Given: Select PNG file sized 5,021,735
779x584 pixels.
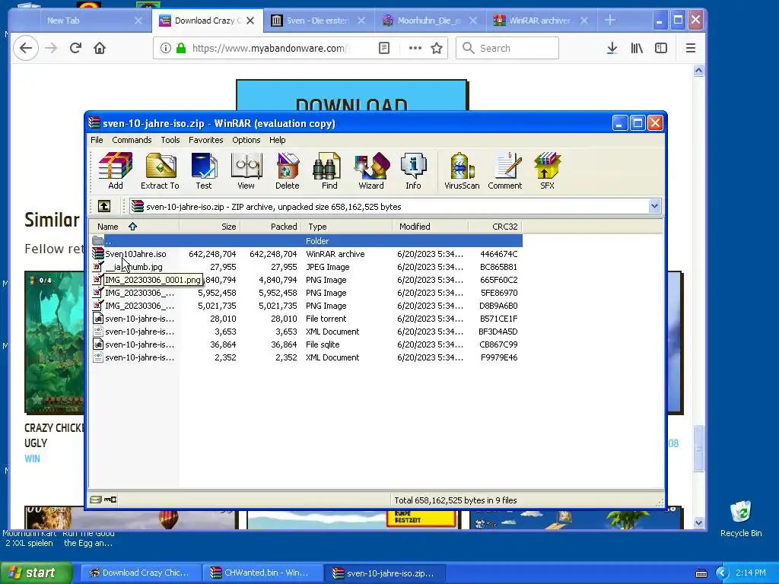Looking at the screenshot, I should pyautogui.click(x=306, y=306).
